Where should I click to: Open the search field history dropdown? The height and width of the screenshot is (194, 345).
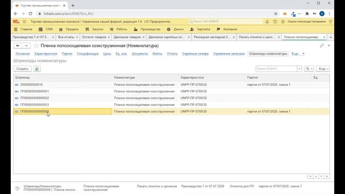[299, 69]
